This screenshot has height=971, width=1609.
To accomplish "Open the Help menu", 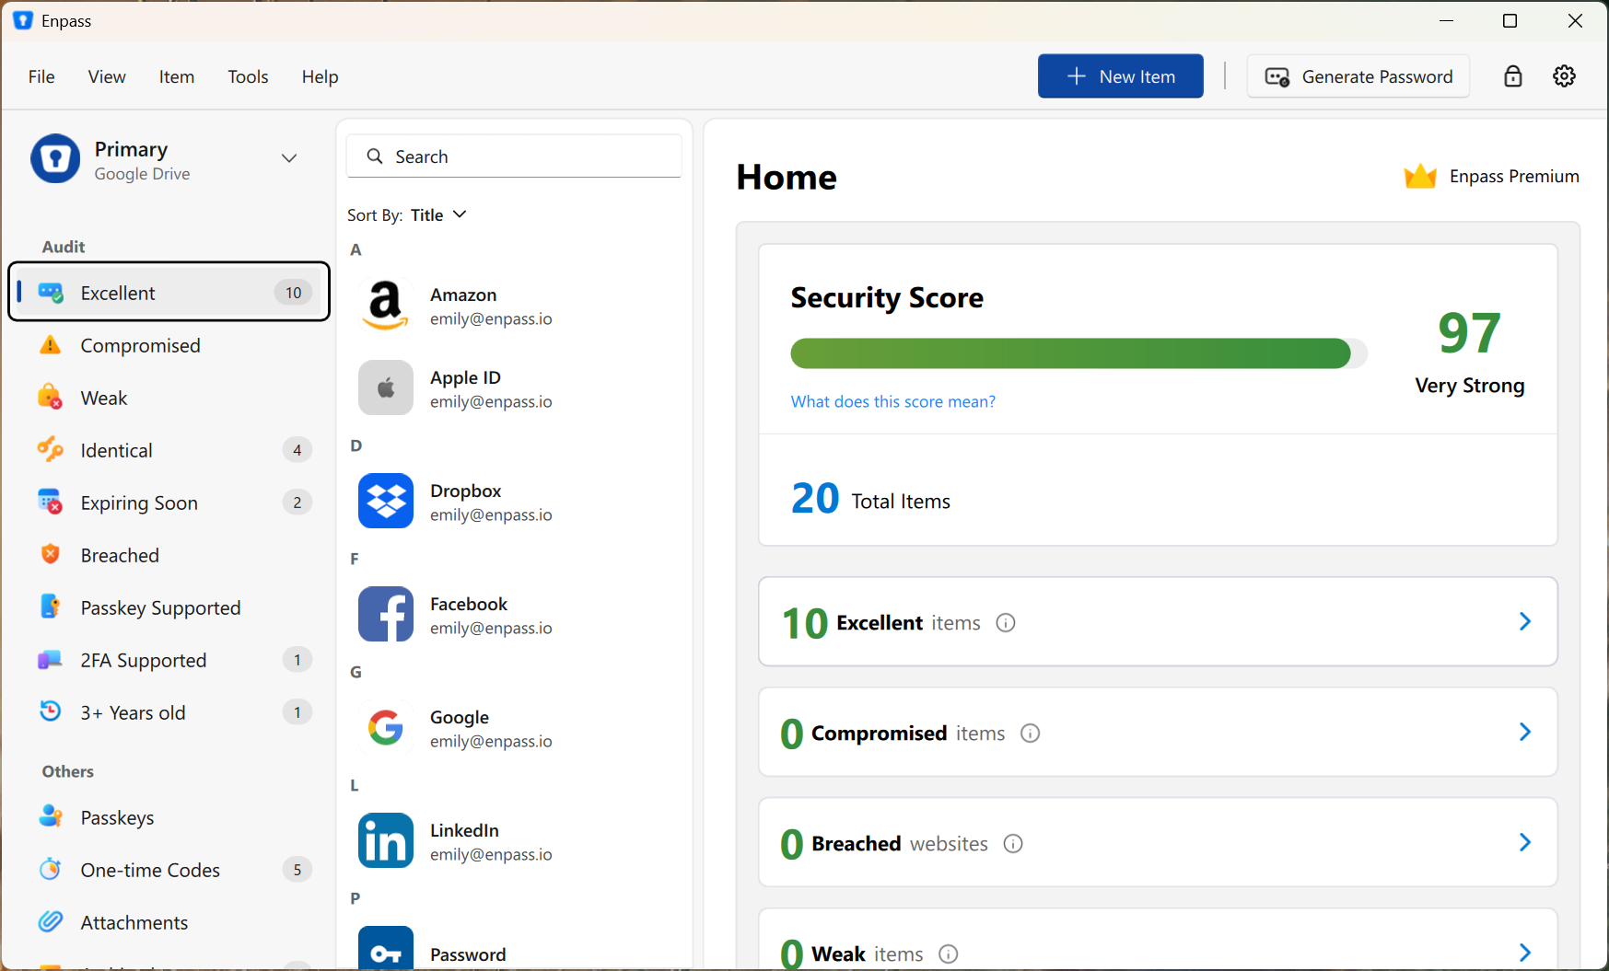I will click(x=321, y=77).
